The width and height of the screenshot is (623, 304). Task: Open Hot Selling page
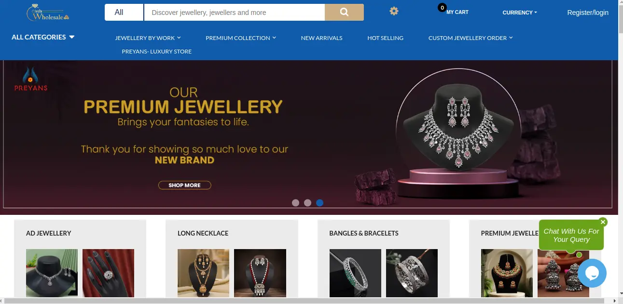coord(385,38)
